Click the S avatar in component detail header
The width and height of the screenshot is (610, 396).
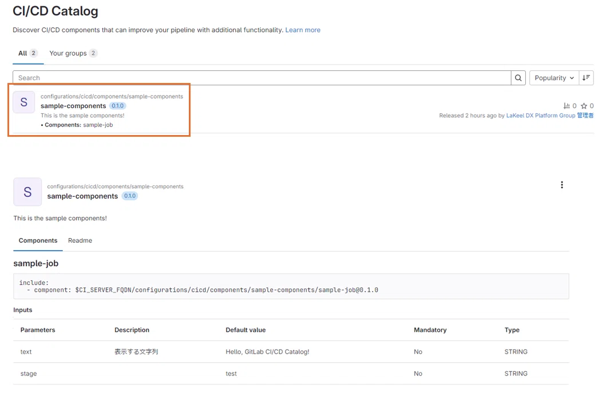(x=27, y=192)
